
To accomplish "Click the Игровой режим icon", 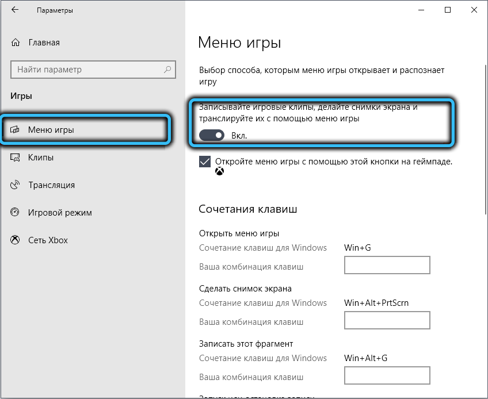I will (16, 213).
